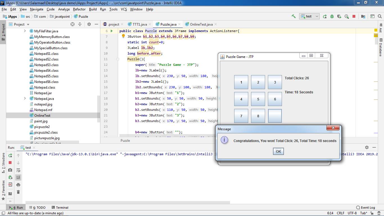Click the Stop icon in Run panel
This screenshot has width=384, height=216.
click(x=10, y=163)
